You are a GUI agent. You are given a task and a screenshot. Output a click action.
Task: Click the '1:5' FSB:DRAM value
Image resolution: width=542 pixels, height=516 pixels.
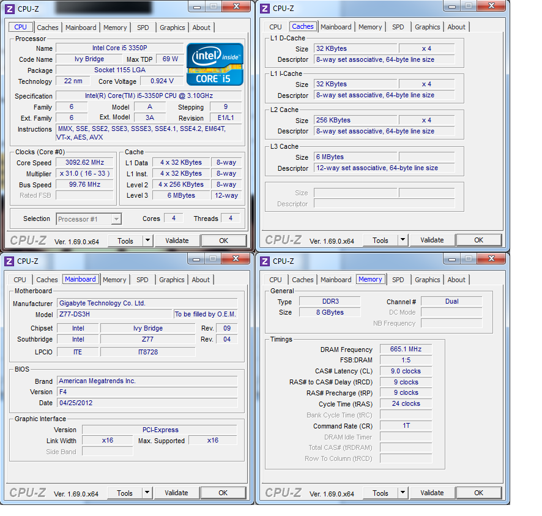click(406, 361)
